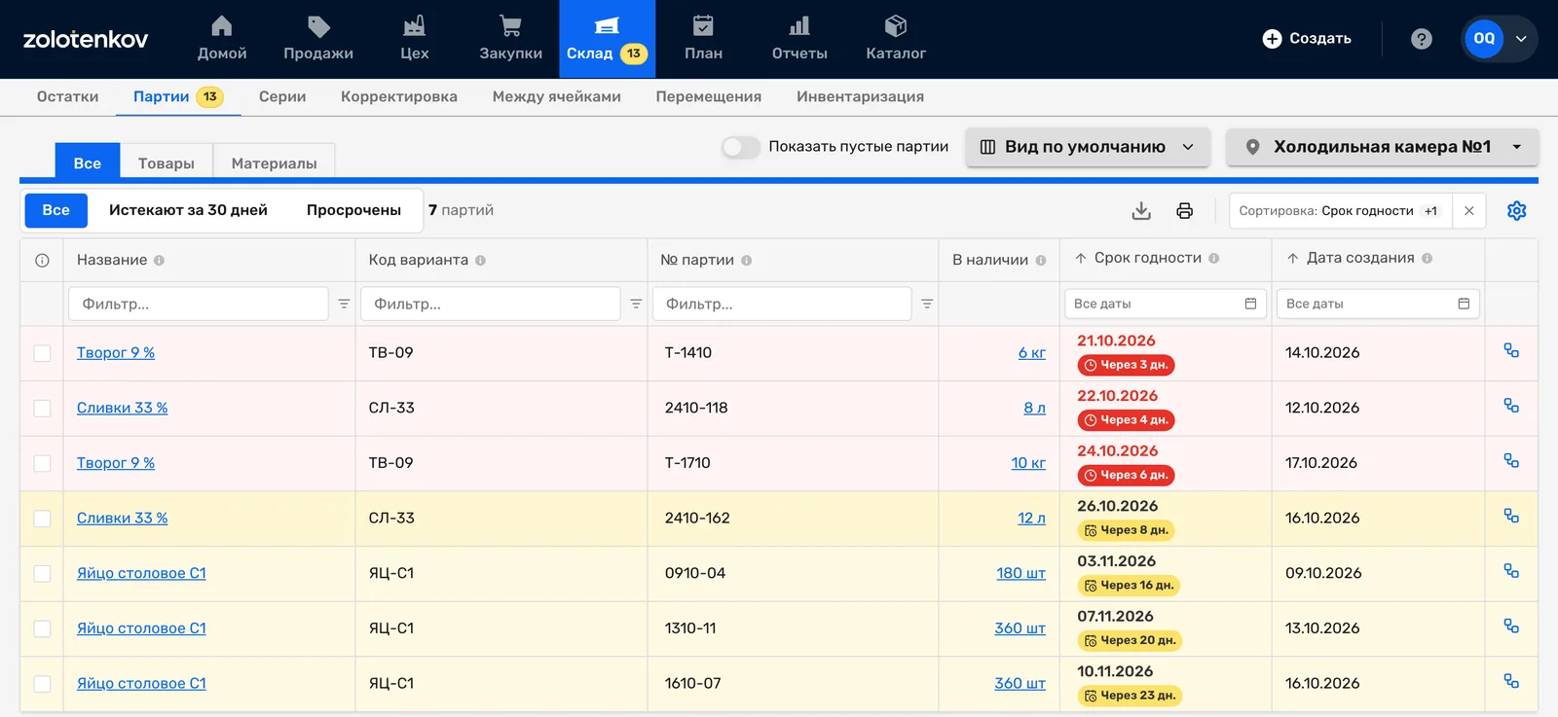This screenshot has width=1558, height=717.
Task: Click the link icon for batch Т-1410
Action: (x=1511, y=351)
